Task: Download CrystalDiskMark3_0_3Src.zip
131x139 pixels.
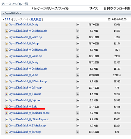Action: coord(25,132)
